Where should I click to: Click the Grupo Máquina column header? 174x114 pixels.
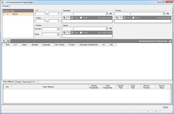tap(50, 87)
